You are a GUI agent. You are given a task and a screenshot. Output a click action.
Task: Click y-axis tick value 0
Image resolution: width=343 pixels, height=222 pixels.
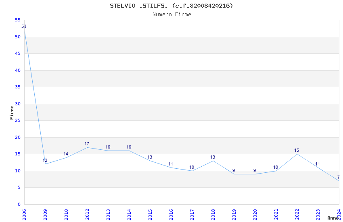click(x=19, y=204)
